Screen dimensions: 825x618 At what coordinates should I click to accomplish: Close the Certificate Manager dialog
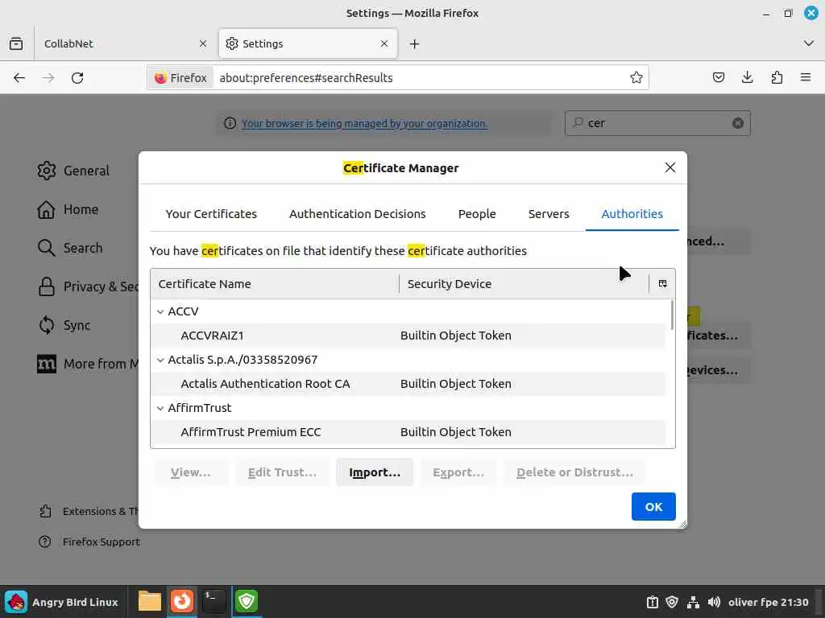pos(670,167)
